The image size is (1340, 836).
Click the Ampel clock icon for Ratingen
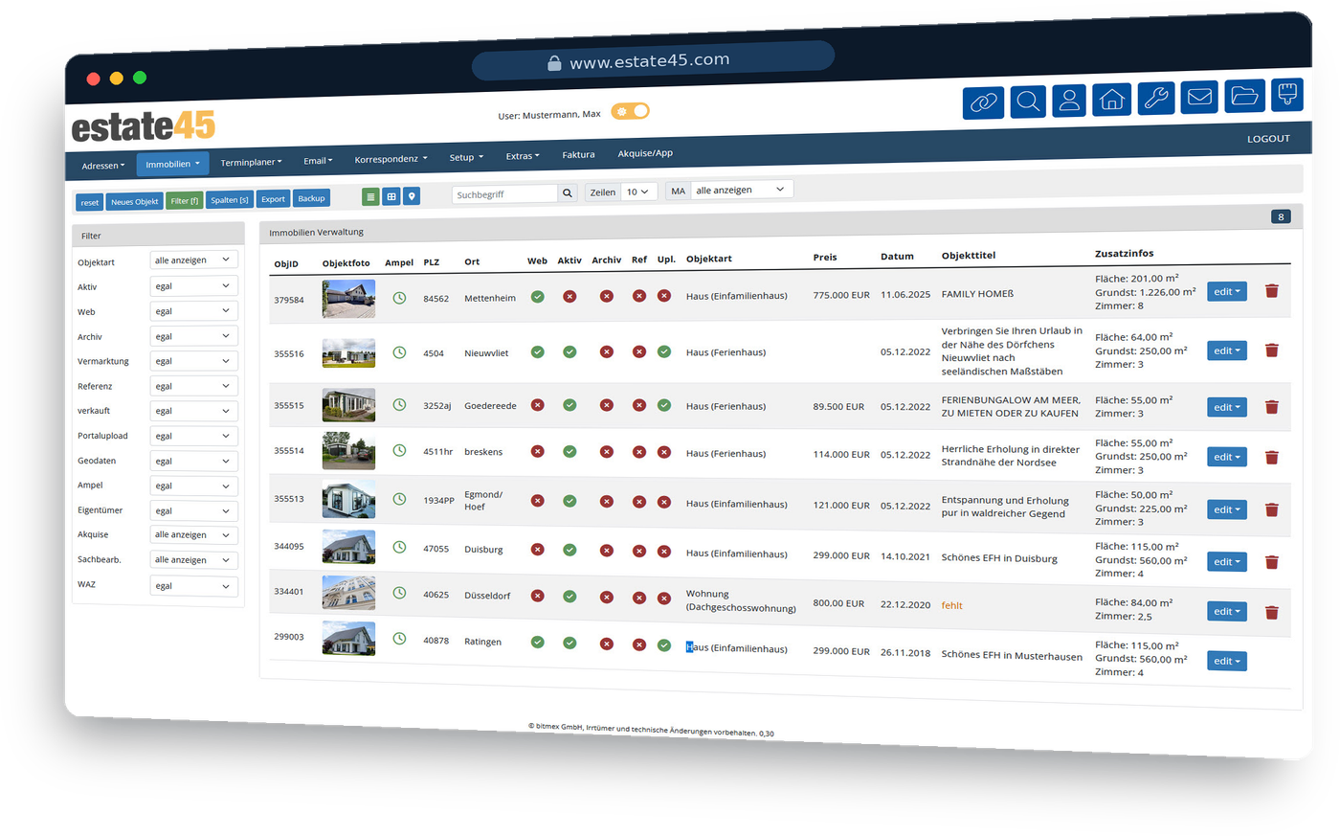399,639
